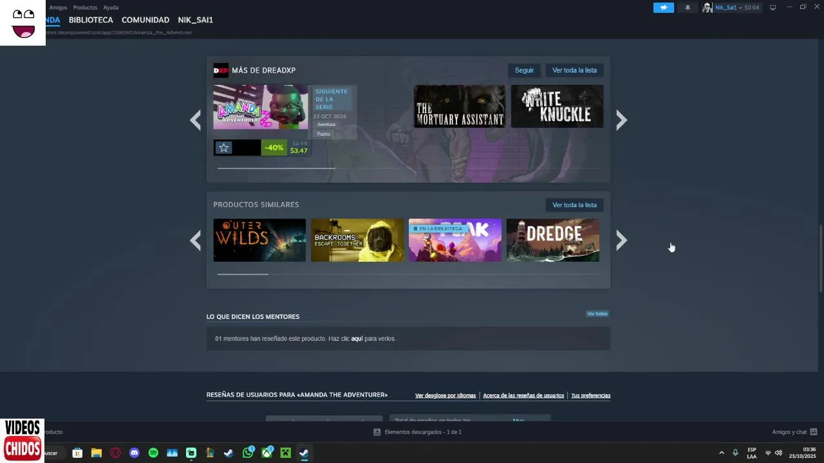Open Minecraft from taskbar
The width and height of the screenshot is (824, 463).
[285, 453]
